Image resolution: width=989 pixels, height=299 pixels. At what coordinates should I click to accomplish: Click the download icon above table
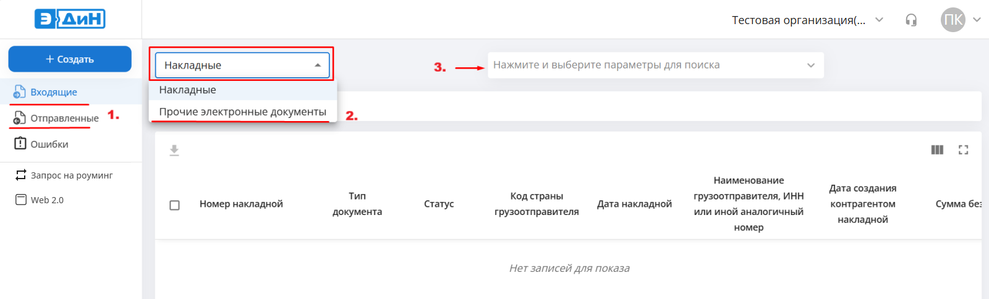pos(174,150)
